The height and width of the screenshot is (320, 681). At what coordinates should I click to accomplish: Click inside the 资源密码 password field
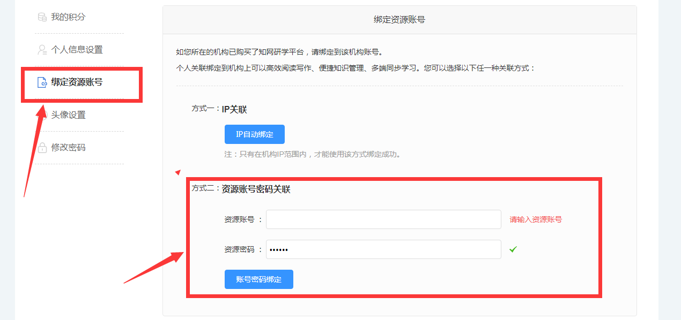pyautogui.click(x=383, y=249)
